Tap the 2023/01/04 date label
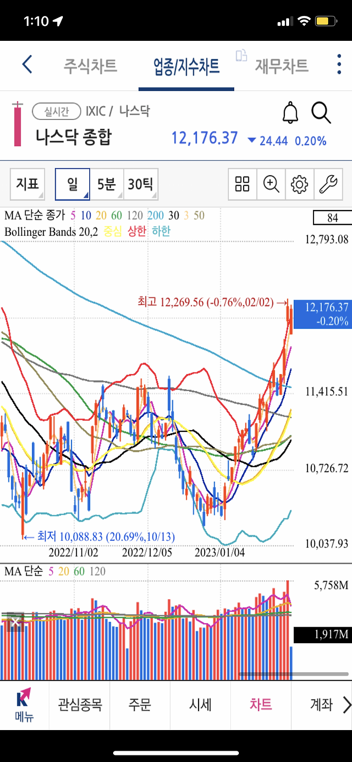The height and width of the screenshot is (762, 352). click(x=220, y=552)
